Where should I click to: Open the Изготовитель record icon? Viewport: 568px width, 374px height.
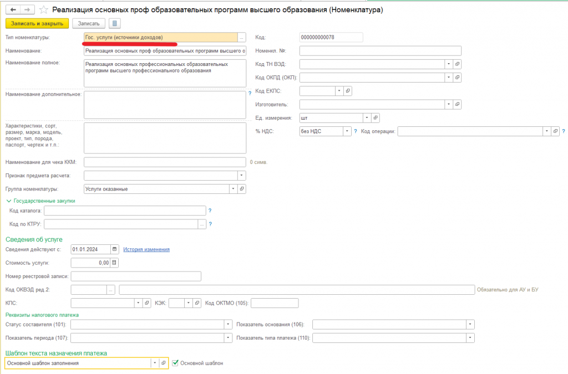457,104
